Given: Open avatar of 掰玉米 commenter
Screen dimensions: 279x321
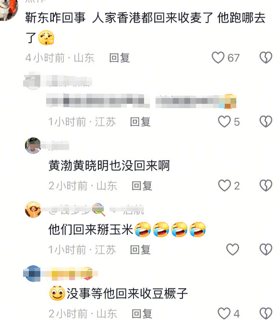Looking at the screenshot, I should point(33,210).
